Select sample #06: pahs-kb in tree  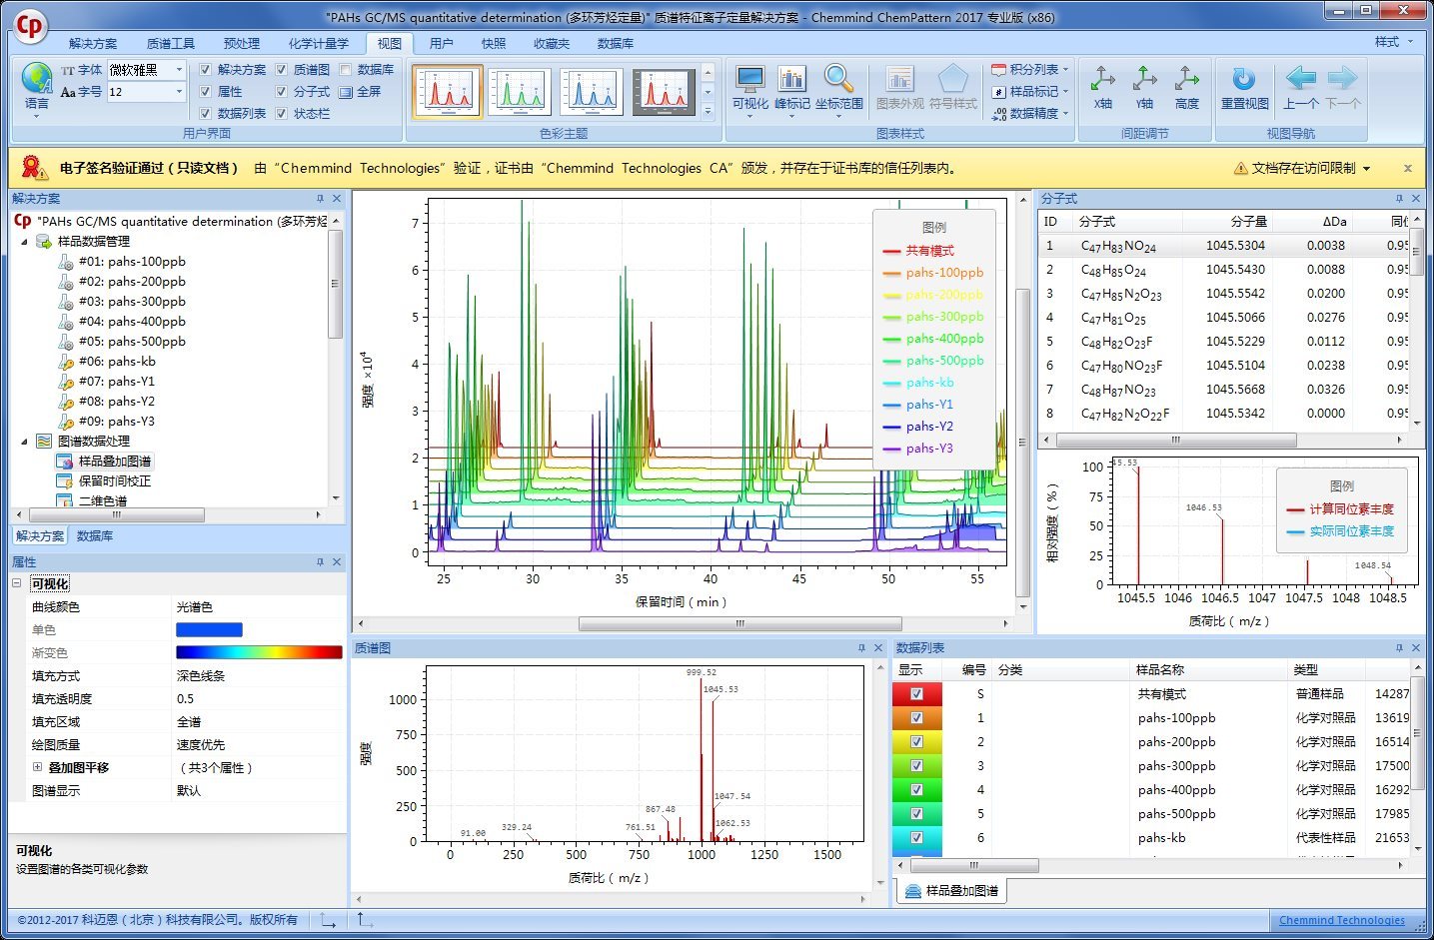tap(117, 362)
